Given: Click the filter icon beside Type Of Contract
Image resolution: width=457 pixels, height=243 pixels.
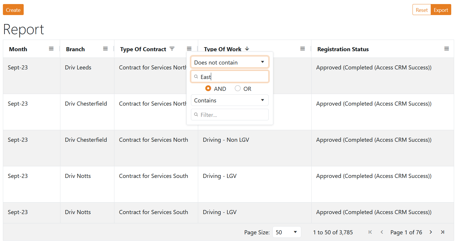Looking at the screenshot, I should 172,49.
